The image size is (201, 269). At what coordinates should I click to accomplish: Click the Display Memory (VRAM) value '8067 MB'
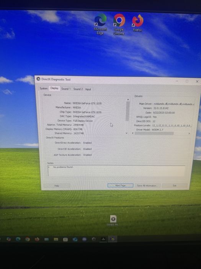[78, 129]
